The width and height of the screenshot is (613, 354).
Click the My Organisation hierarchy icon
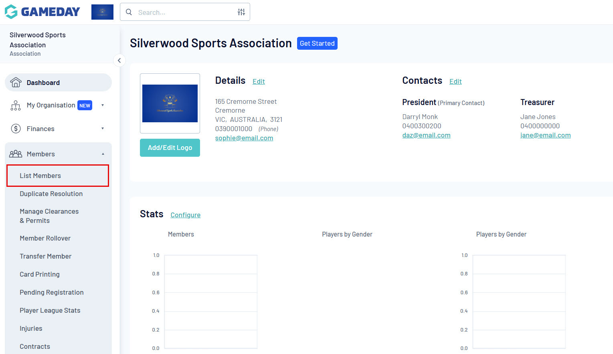click(16, 105)
